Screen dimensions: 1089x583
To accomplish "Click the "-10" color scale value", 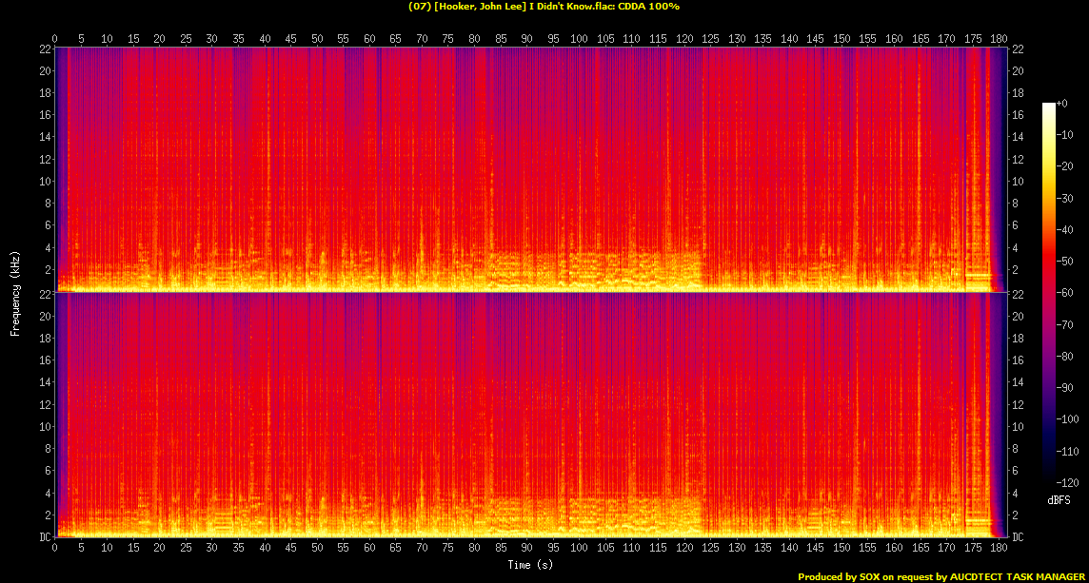I will point(1064,135).
